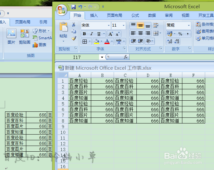Expand the 粘贴 options arrow
This screenshot has width=214, height=170.
point(63,41)
